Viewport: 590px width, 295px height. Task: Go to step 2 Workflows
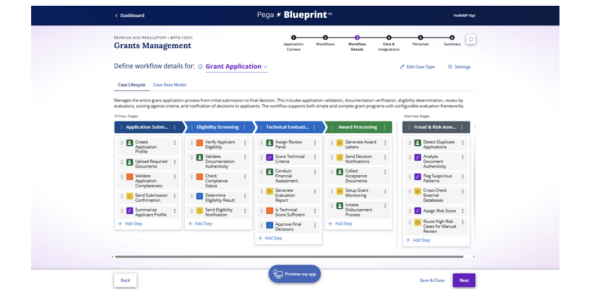(326, 41)
